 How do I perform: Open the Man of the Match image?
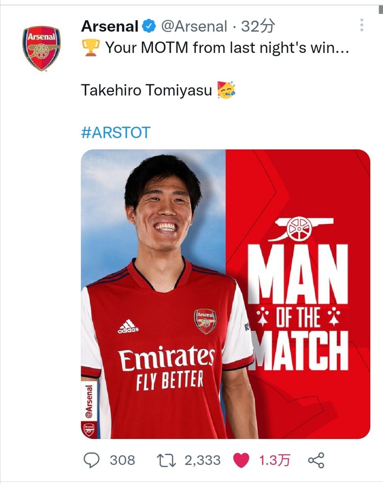tap(225, 294)
